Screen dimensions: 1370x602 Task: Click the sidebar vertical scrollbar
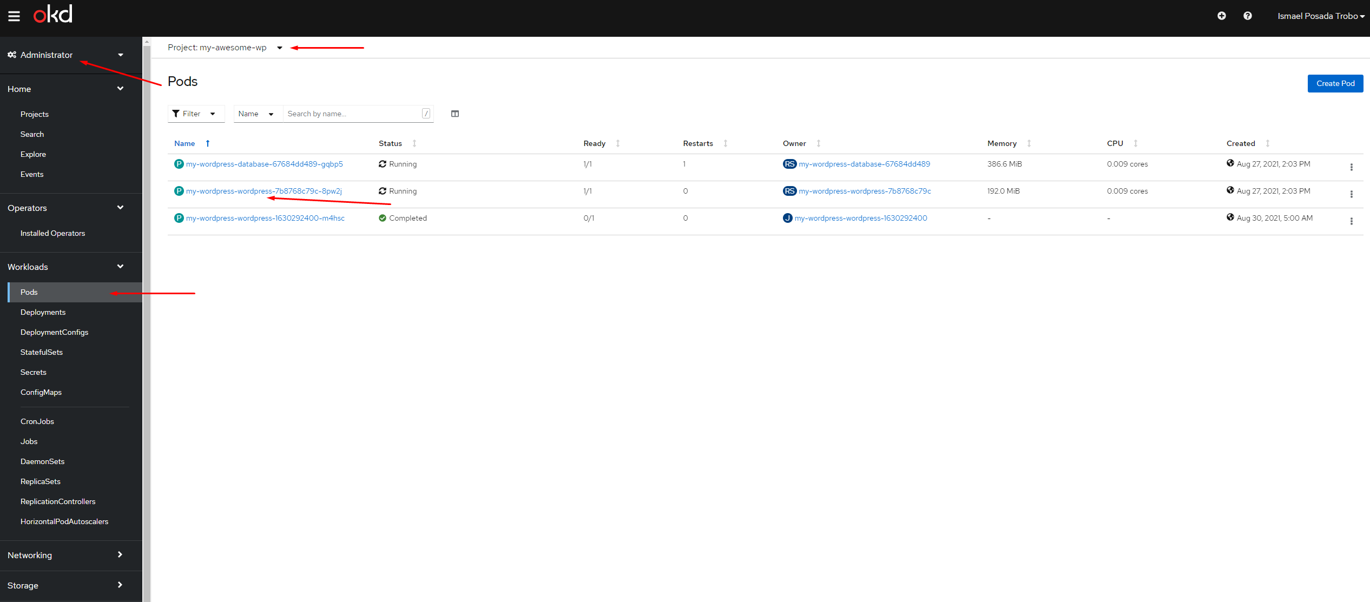coord(147,323)
